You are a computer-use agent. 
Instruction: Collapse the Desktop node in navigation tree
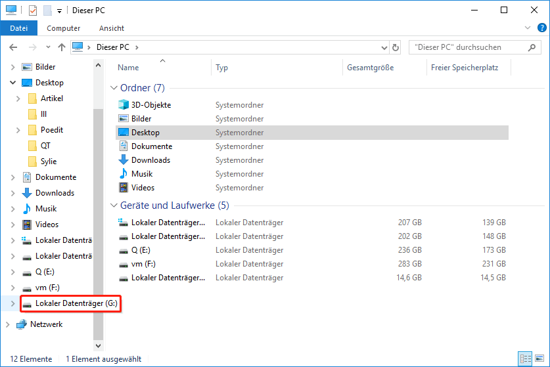coord(13,83)
